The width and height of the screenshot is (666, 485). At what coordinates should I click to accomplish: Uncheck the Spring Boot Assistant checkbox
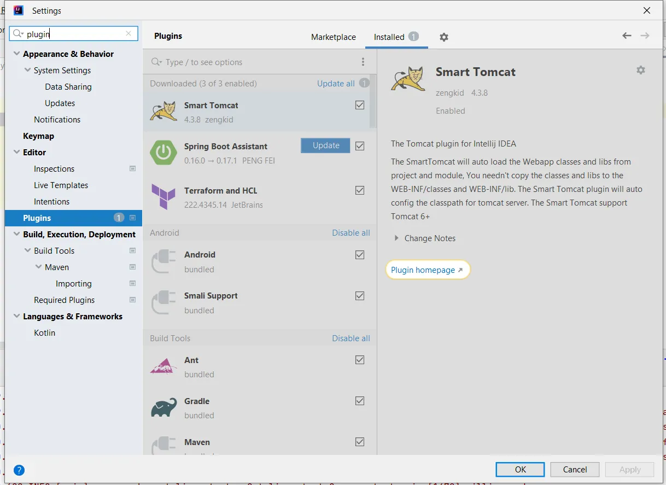(360, 146)
